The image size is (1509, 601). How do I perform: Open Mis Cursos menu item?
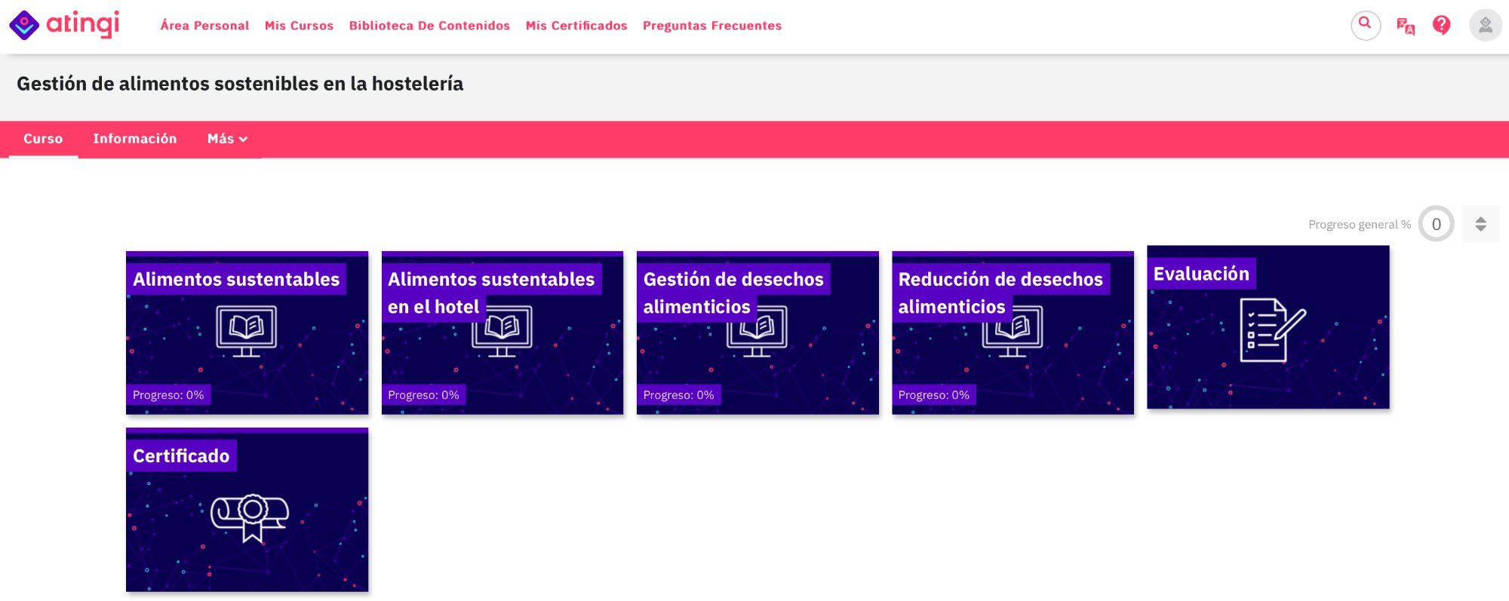point(299,26)
